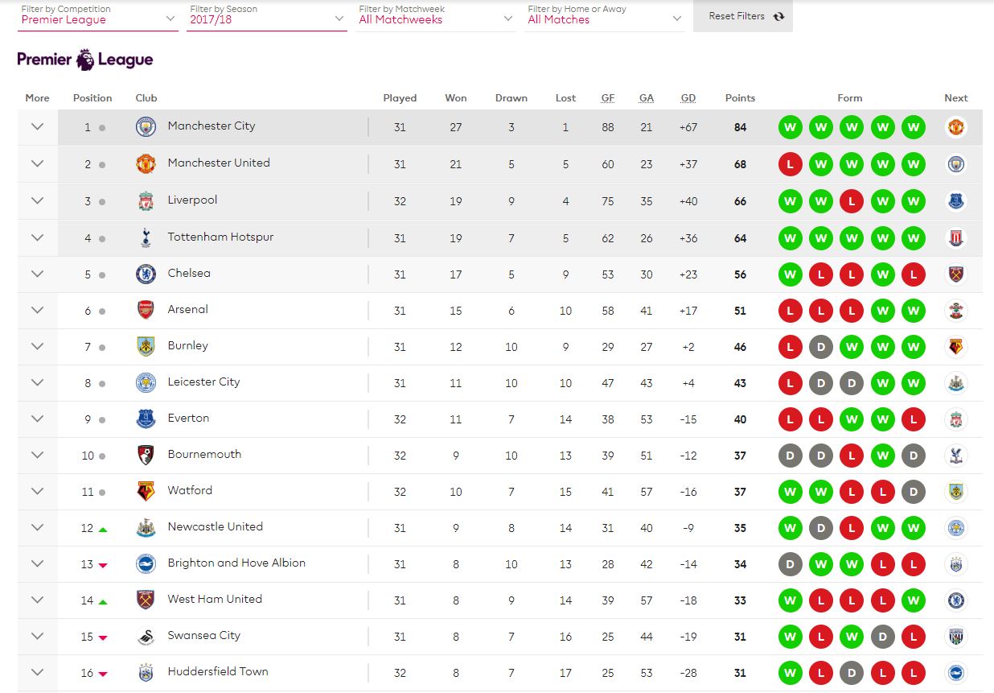Click the Burnley club crest
The width and height of the screenshot is (994, 693).
[146, 347]
